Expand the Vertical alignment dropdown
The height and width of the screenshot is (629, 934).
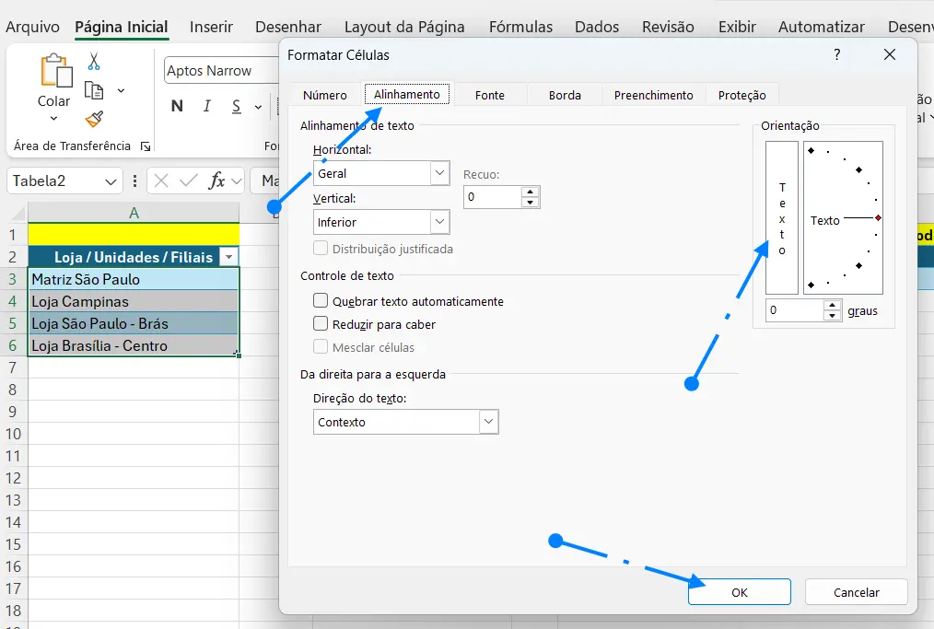tap(439, 222)
